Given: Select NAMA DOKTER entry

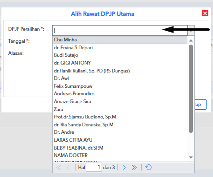Looking at the screenshot, I should click(x=120, y=155).
